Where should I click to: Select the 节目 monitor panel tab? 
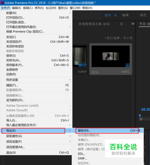tap(145, 24)
